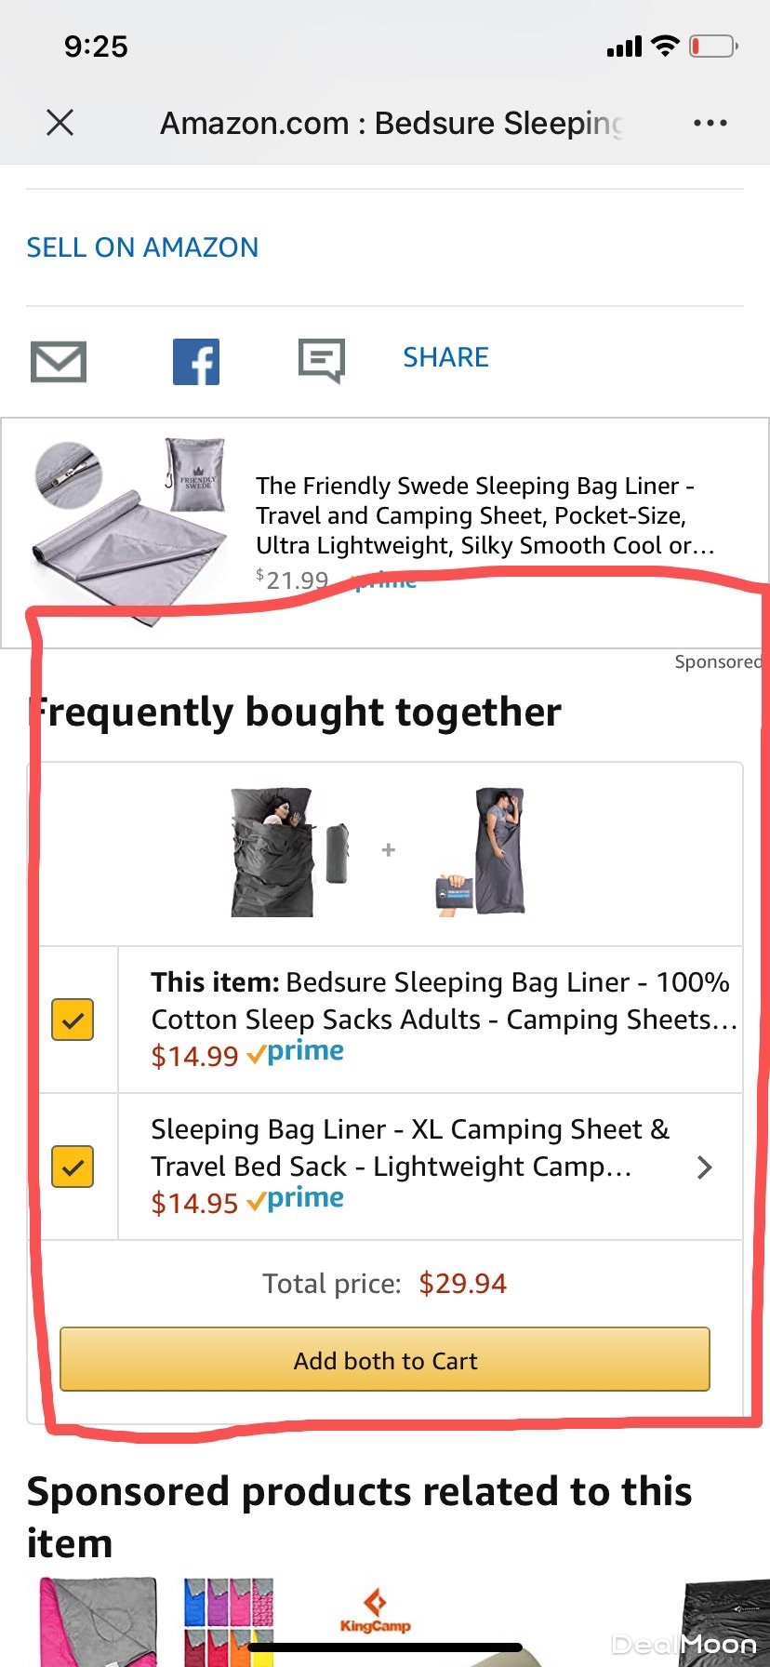The height and width of the screenshot is (1667, 770).
Task: Share via email envelope icon
Action: (59, 361)
